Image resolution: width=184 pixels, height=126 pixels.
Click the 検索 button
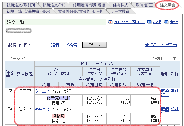[x=95, y=45]
